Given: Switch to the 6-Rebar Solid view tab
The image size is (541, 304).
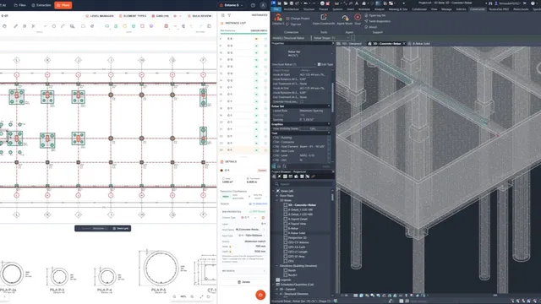Looking at the screenshot, I should coord(419,44).
